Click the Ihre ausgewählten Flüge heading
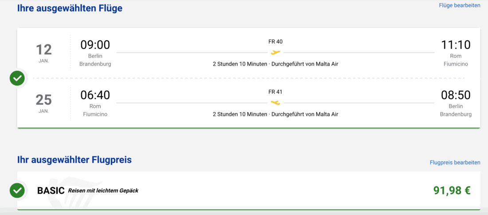Screen dimensions: 488x215 (x=70, y=8)
